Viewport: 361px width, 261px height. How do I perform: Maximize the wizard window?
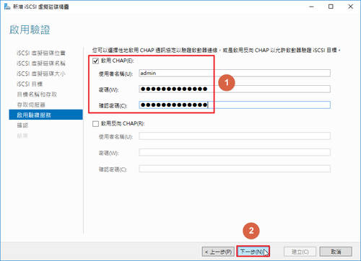point(331,6)
